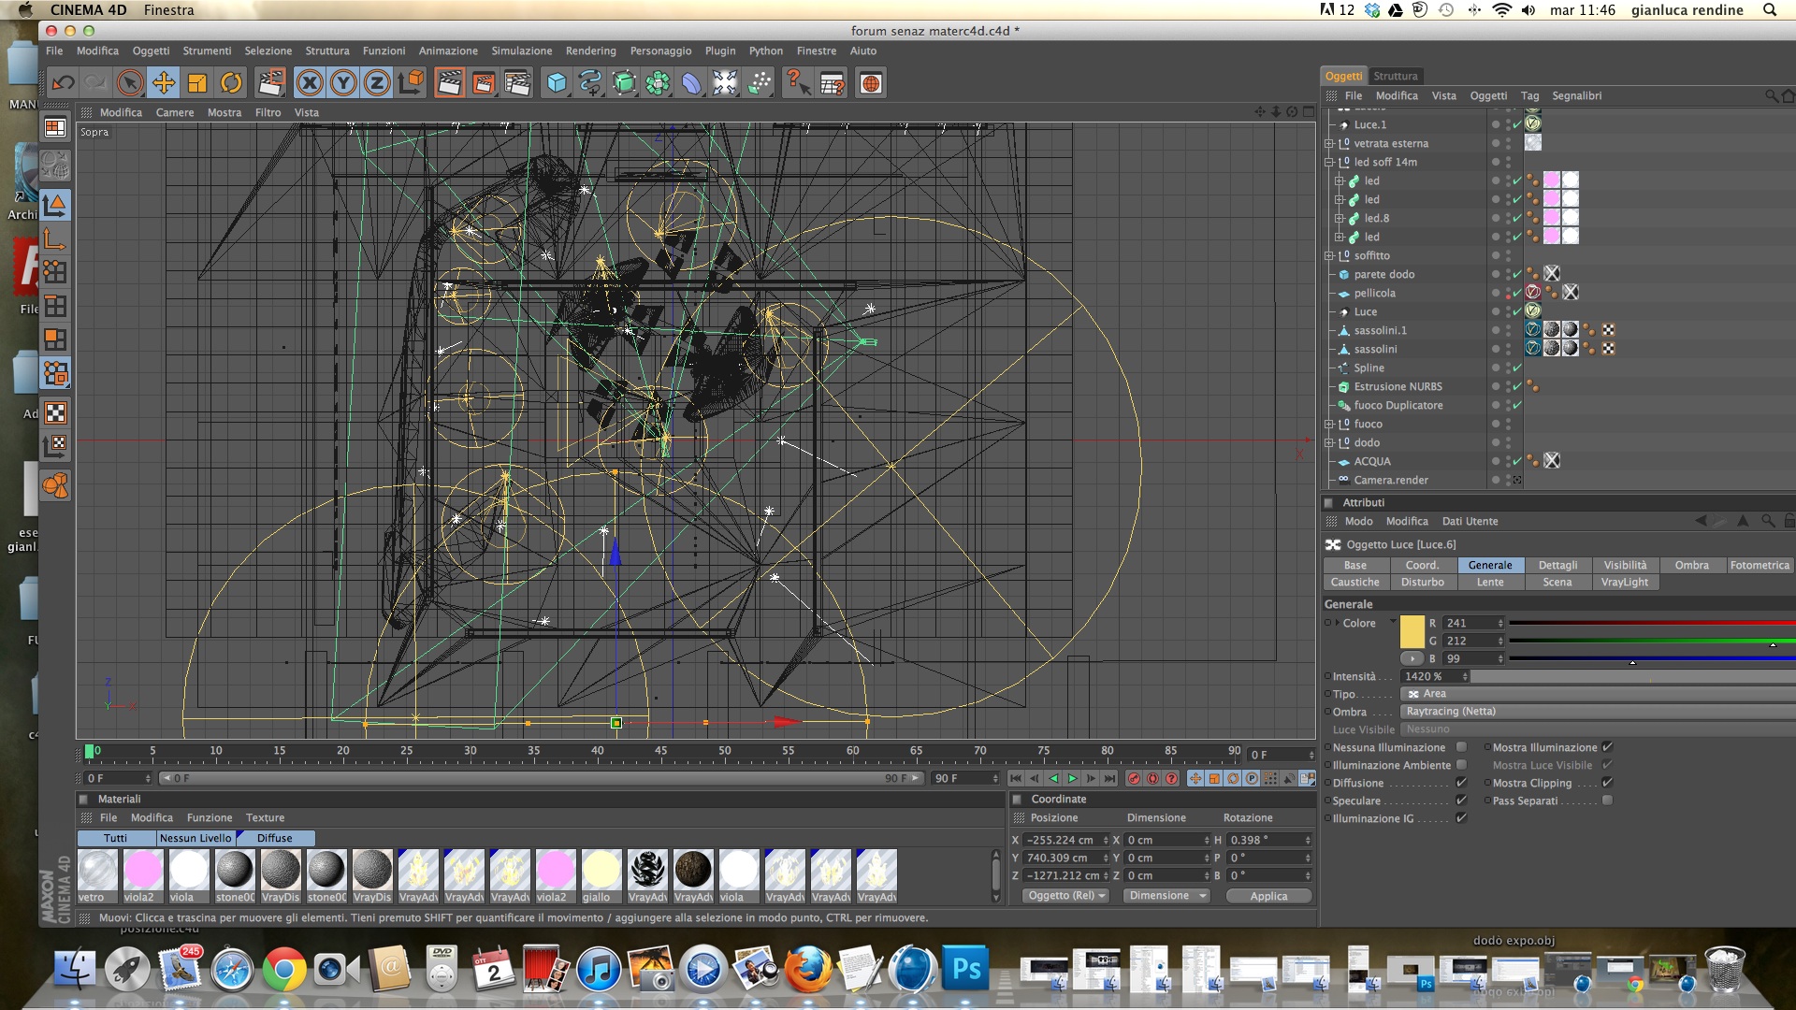Select the Move tool

click(x=164, y=83)
